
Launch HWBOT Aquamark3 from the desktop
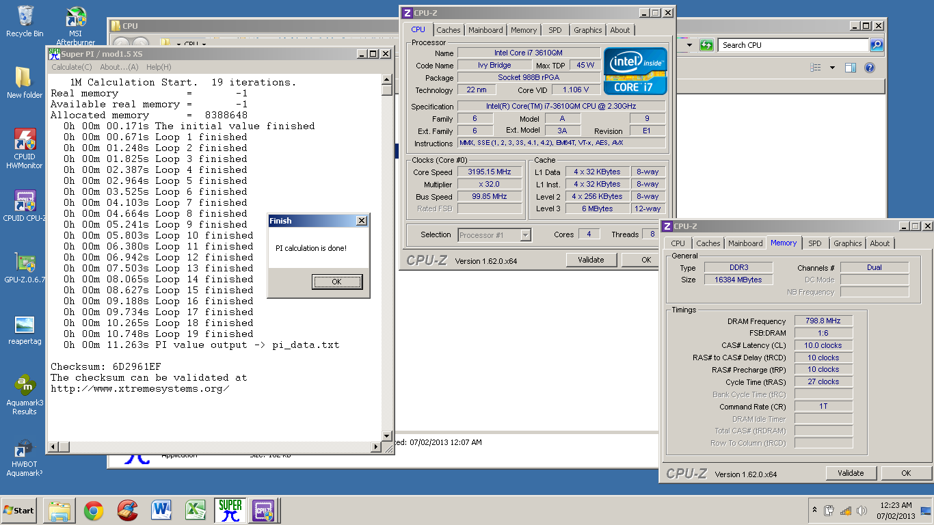(x=25, y=458)
